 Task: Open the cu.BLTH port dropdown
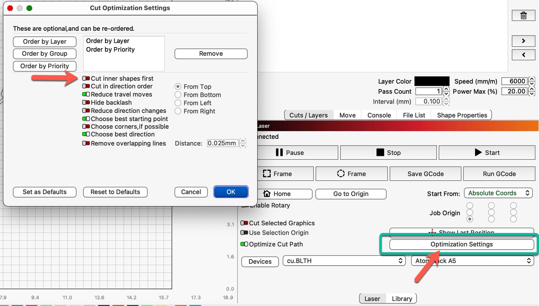pos(344,261)
